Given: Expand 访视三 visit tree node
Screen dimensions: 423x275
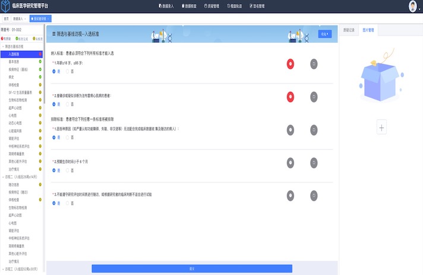Looking at the screenshot, I should (x=2, y=269).
